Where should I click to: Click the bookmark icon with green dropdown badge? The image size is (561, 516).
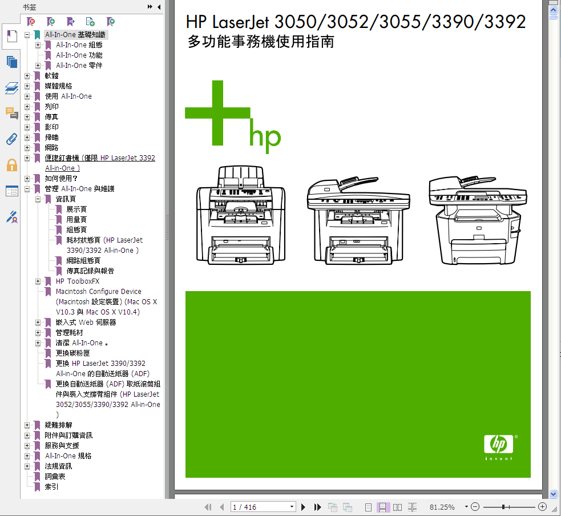111,22
